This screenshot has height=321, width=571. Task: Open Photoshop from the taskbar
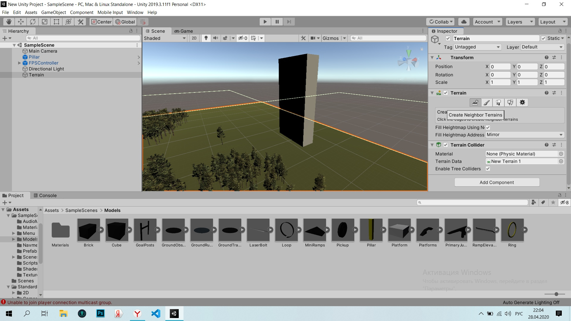pyautogui.click(x=101, y=314)
